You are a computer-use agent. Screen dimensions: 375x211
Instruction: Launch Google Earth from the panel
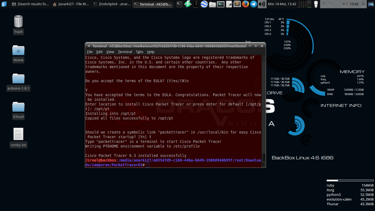coord(204,4)
